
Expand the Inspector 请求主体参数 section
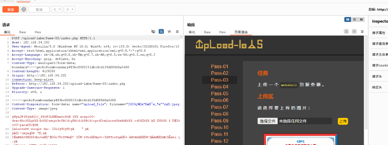379,54
